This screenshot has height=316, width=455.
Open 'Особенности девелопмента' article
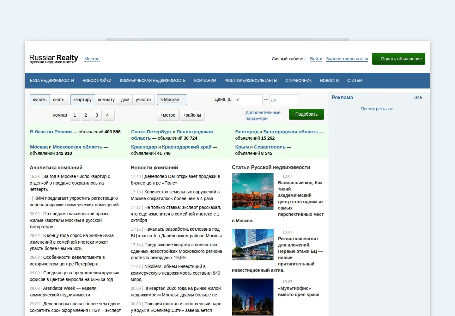click(x=67, y=261)
